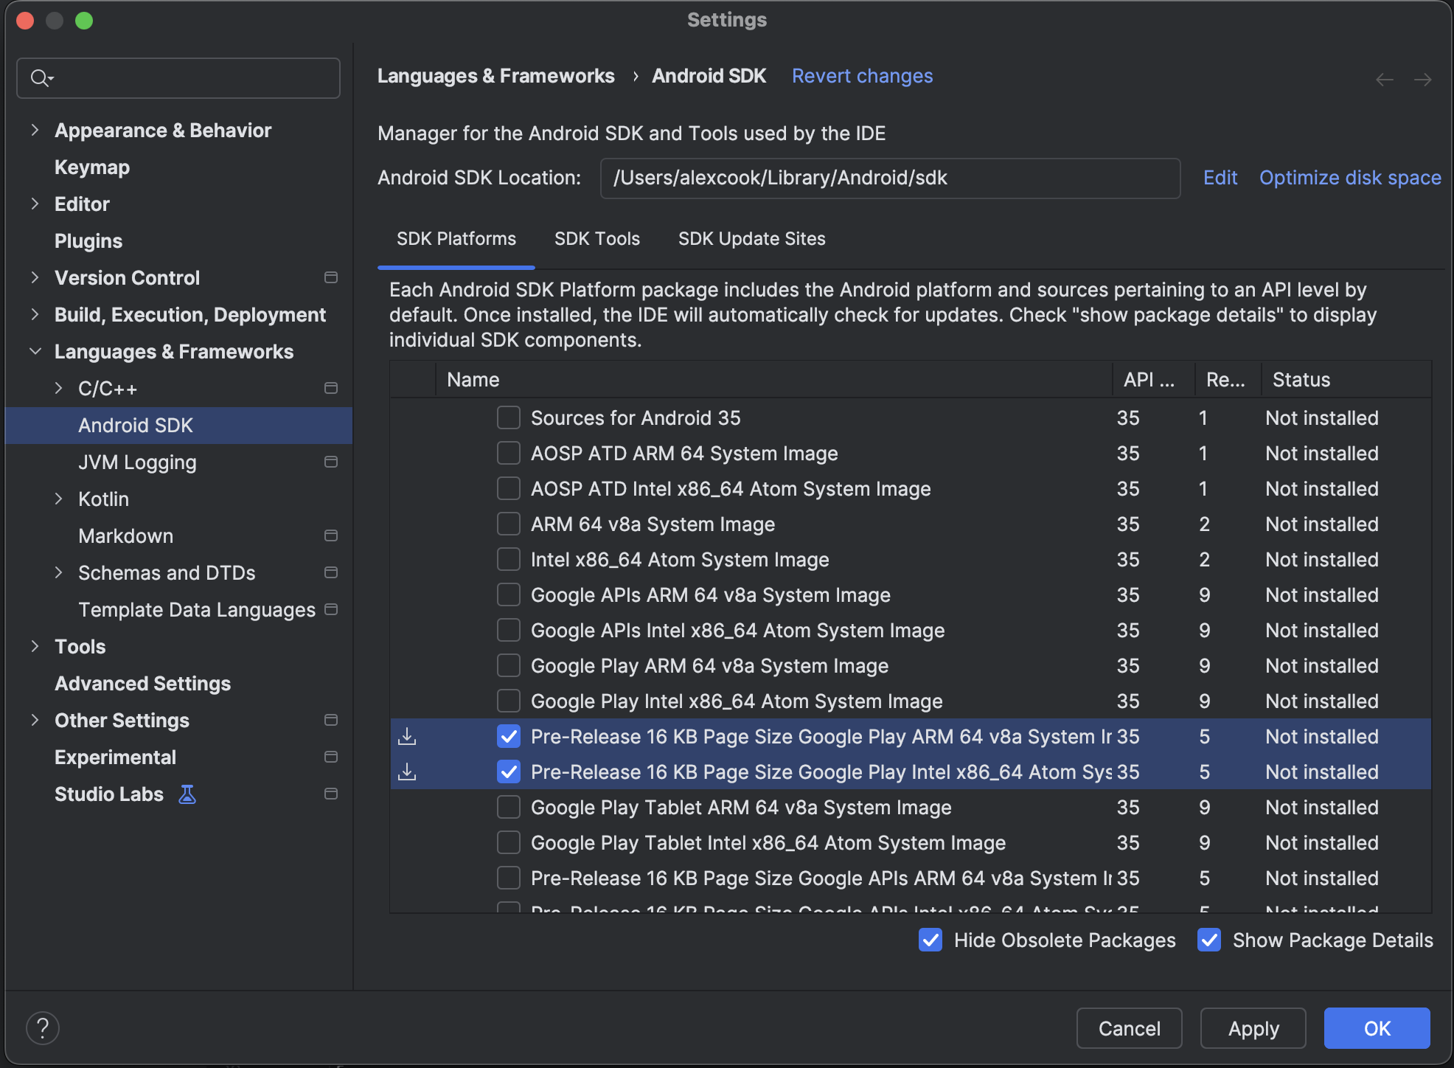Check the Sources for Android 35 checkbox
Image resolution: width=1454 pixels, height=1068 pixels.
pyautogui.click(x=508, y=417)
